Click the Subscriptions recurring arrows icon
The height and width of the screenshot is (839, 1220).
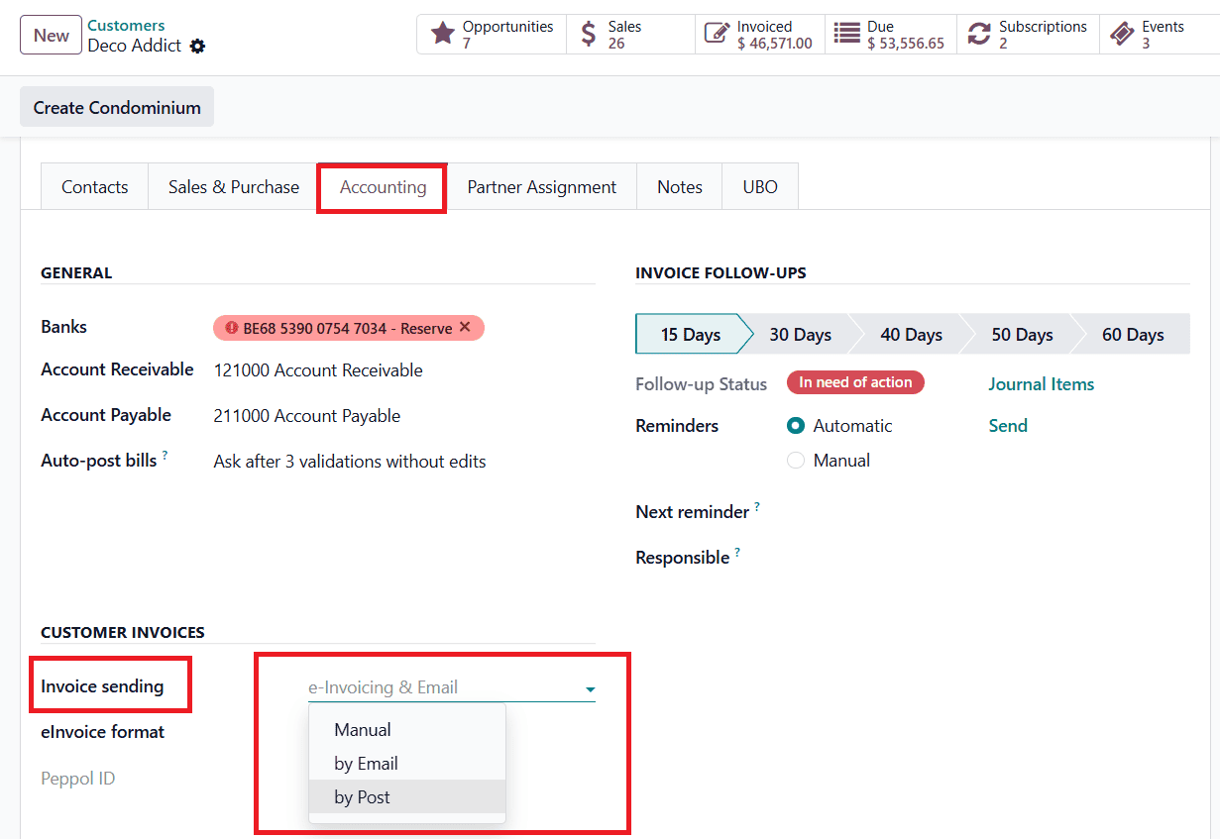[x=979, y=33]
